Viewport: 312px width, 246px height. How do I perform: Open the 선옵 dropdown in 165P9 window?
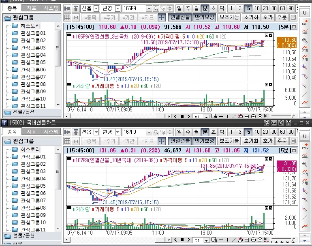point(96,9)
